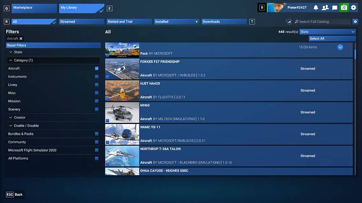Select the HJET HA420 item checkbox
The image size is (362, 203).
click(x=108, y=99)
